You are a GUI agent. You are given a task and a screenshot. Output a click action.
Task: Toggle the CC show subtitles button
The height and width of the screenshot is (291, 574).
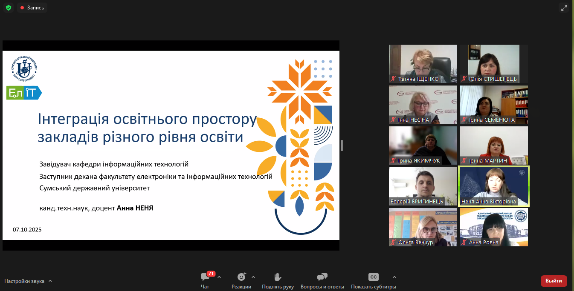coord(373,277)
